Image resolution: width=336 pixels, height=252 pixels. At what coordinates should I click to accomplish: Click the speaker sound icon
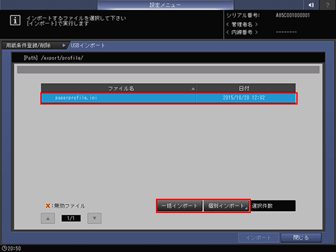[x=311, y=5]
